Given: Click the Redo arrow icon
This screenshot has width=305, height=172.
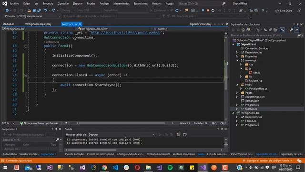Looking at the screenshot, I should pos(54,11).
